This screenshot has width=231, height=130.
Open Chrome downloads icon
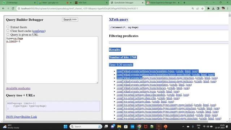coord(213,9)
